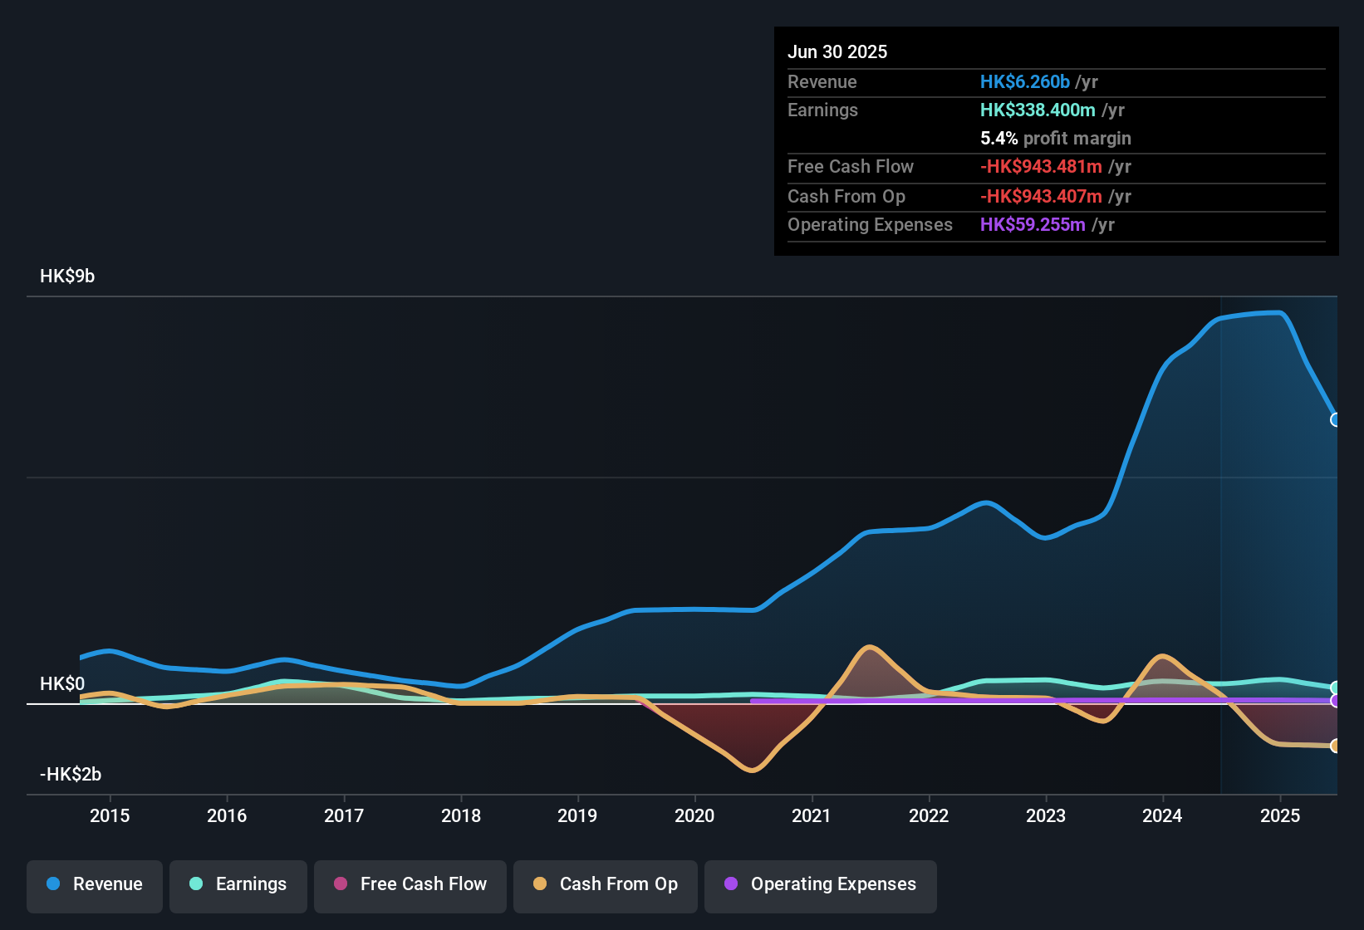1364x930 pixels.
Task: Select the pink Free Cash Flow legend dot
Action: click(x=340, y=884)
